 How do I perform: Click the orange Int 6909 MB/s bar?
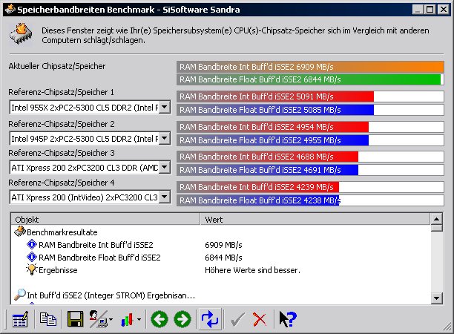(x=310, y=67)
